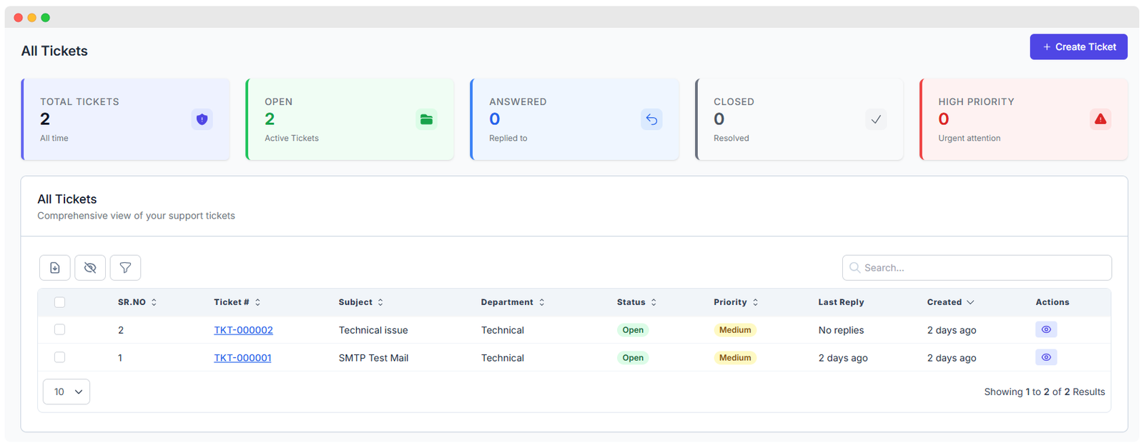Screen dimensions: 1144x448
Task: Click the Open tickets folder icon
Action: [426, 119]
